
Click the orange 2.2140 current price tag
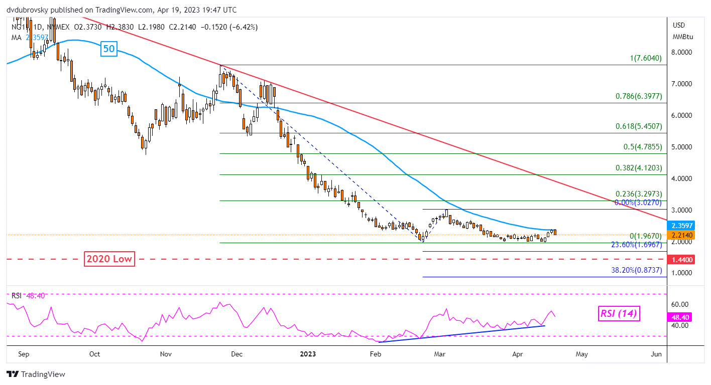684,235
